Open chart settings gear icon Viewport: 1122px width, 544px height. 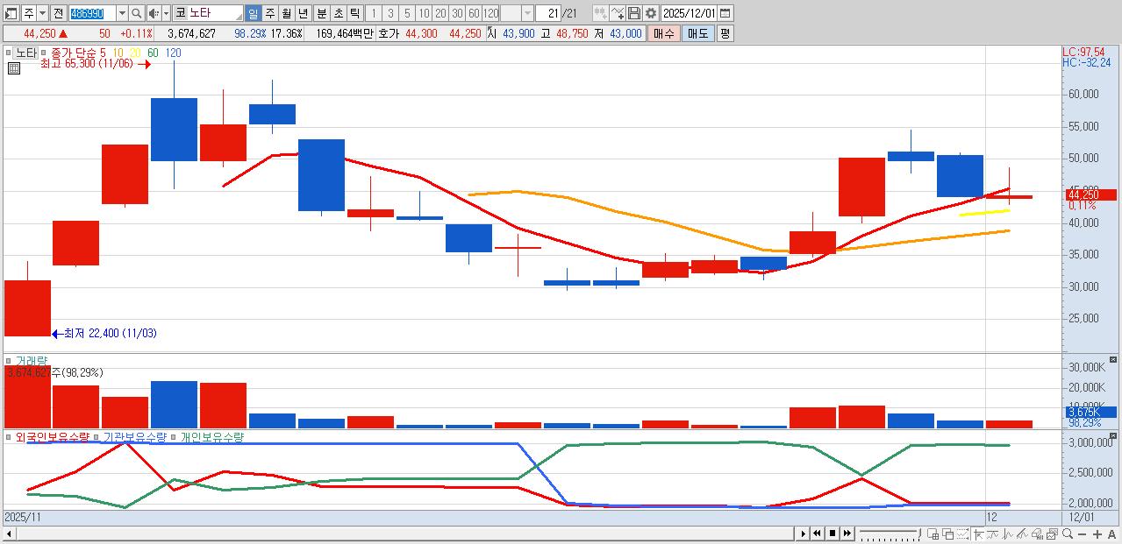coord(651,13)
